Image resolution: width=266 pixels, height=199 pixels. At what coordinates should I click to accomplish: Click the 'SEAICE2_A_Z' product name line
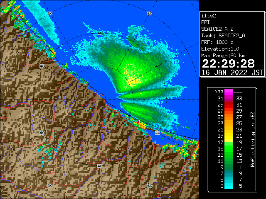tap(217, 29)
